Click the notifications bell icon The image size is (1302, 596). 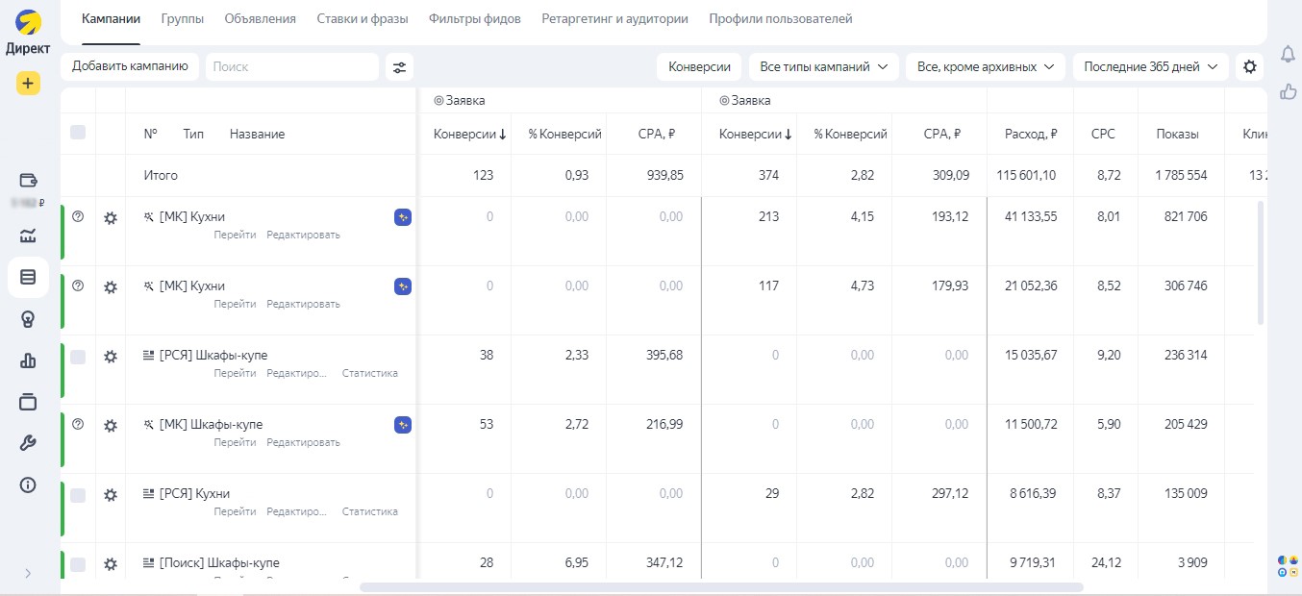point(1288,54)
